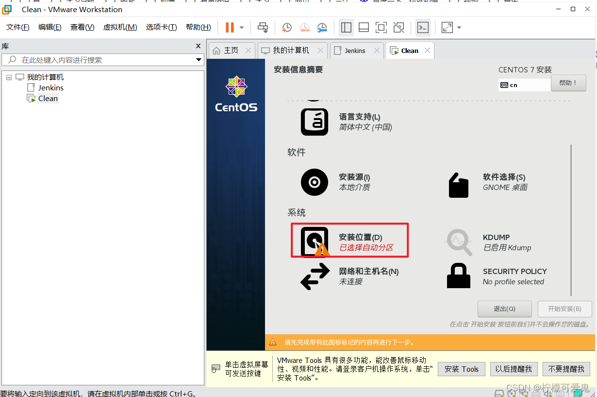597x397 pixels.
Task: Open the 编辑(E) menu
Action: (x=50, y=27)
